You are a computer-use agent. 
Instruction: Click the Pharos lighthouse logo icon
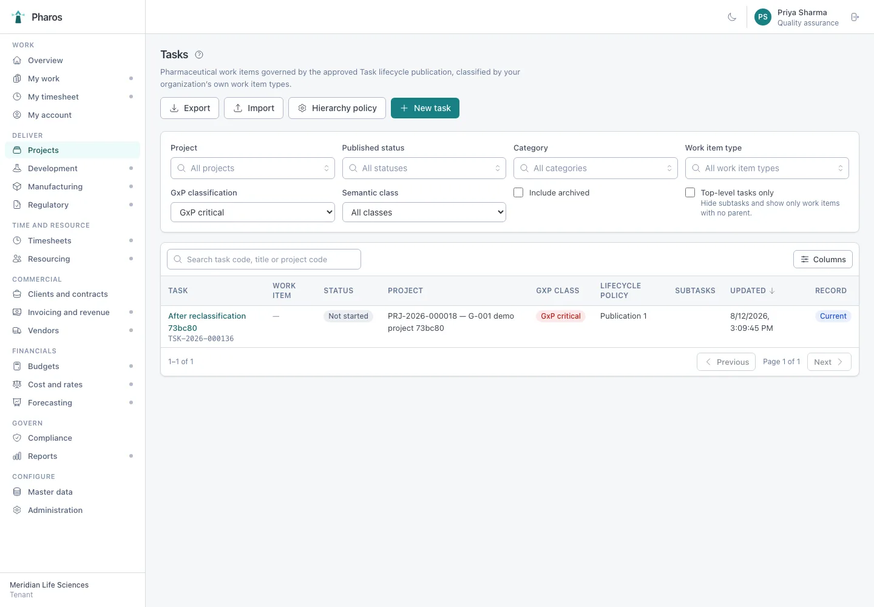coord(18,17)
